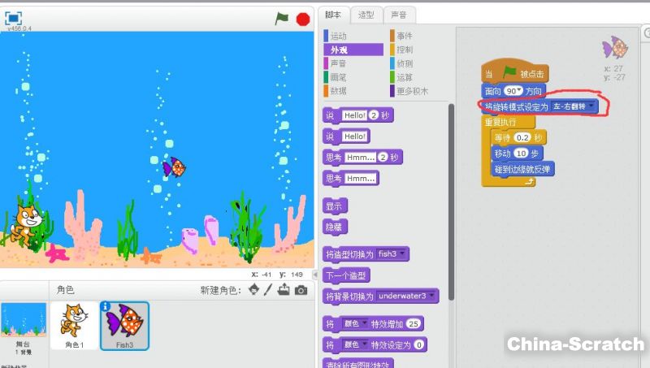Click the blocks palette vertical scrollbar
The height and width of the screenshot is (368, 650).
pyautogui.click(x=451, y=162)
